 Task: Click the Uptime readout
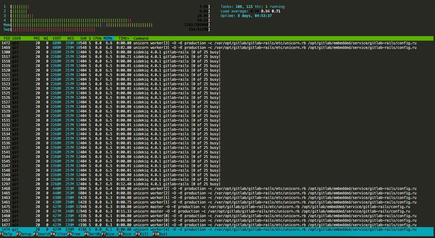pyautogui.click(x=246, y=16)
